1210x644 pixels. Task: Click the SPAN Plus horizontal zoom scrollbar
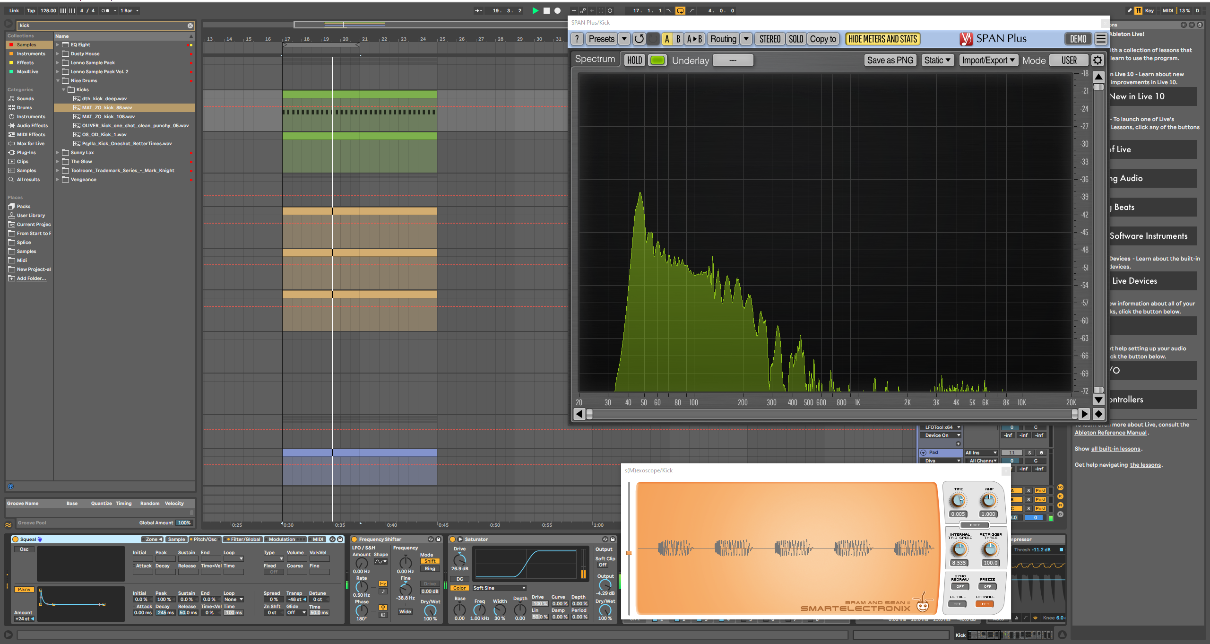[831, 414]
